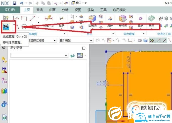Click the Edge Blend large icon
The width and height of the screenshot is (172, 123).
point(92,18)
